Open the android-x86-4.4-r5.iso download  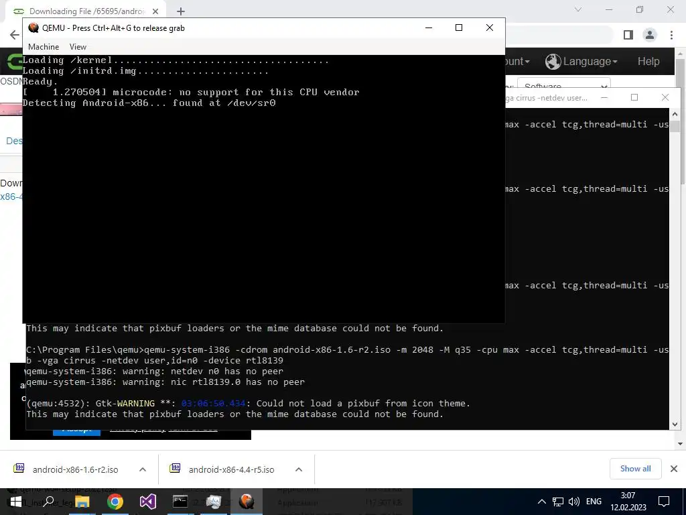(231, 469)
